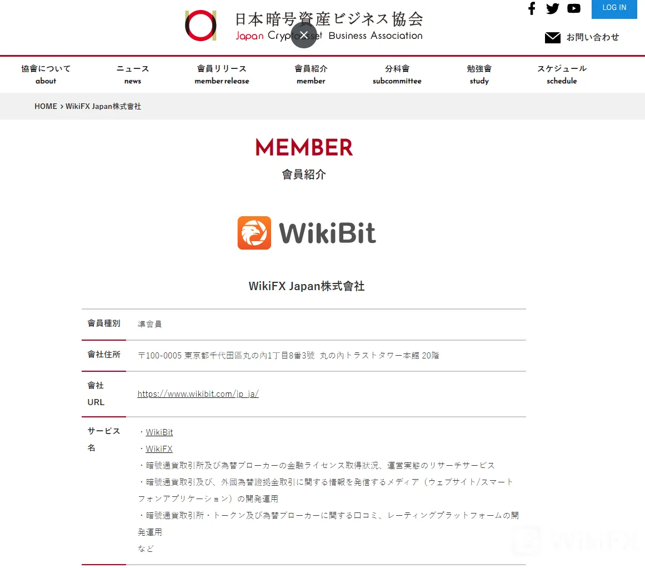Click the 〒100-0005 address text
Viewport: 645px width, 568px height.
[x=288, y=355]
